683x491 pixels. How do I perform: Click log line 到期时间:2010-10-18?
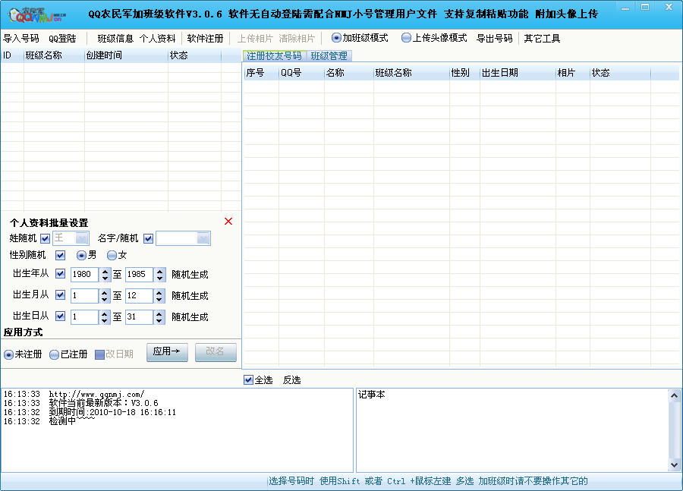[112, 412]
